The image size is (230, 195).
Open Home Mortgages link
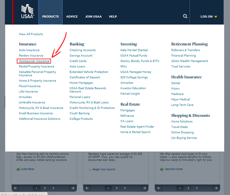point(81,83)
